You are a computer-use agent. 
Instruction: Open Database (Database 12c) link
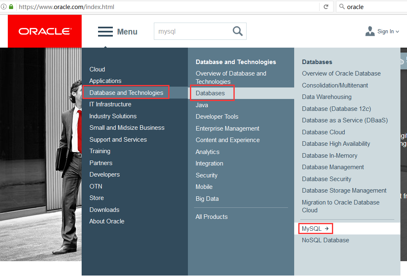point(336,108)
